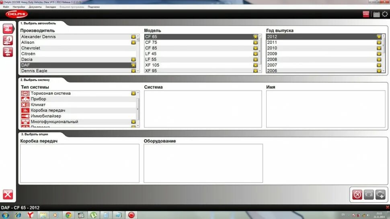
Task: Open the vehicle info sidebar icon marked with 'i'
Action: [8, 41]
